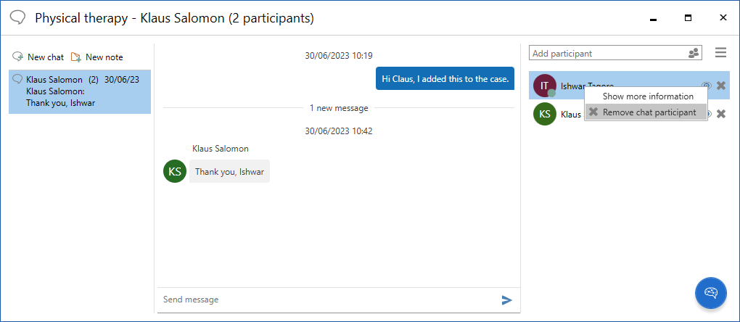The width and height of the screenshot is (740, 322).
Task: Choose Remove chat participant menu entry
Action: click(647, 112)
